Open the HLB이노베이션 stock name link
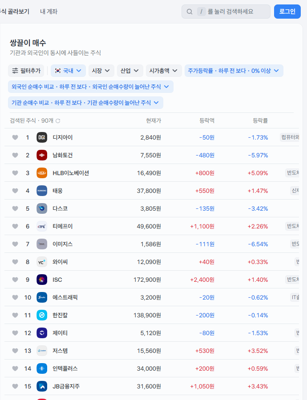Screen dimensions: 307x400 coord(71,173)
